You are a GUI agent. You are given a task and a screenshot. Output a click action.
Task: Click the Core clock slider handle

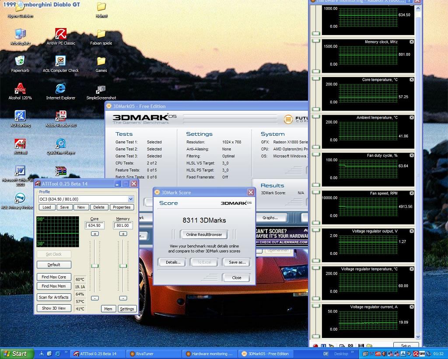coord(94,266)
